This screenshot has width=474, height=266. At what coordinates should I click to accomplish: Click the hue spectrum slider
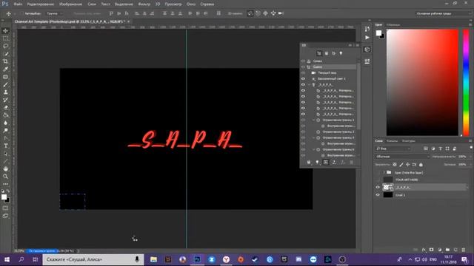pyautogui.click(x=466, y=82)
